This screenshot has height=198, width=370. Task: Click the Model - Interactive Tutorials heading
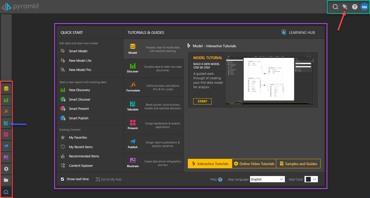(214, 46)
